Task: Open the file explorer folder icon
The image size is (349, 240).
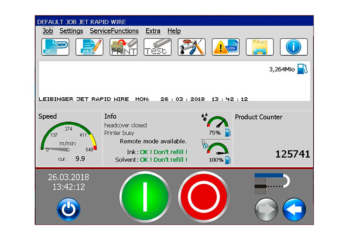Action: (x=260, y=47)
